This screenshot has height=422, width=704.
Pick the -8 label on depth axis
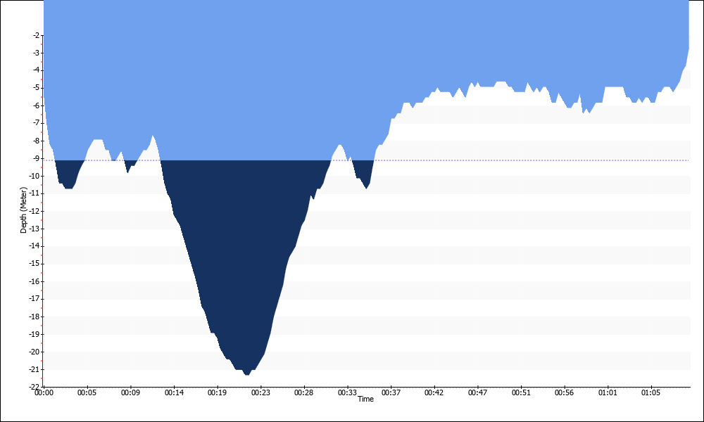36,141
